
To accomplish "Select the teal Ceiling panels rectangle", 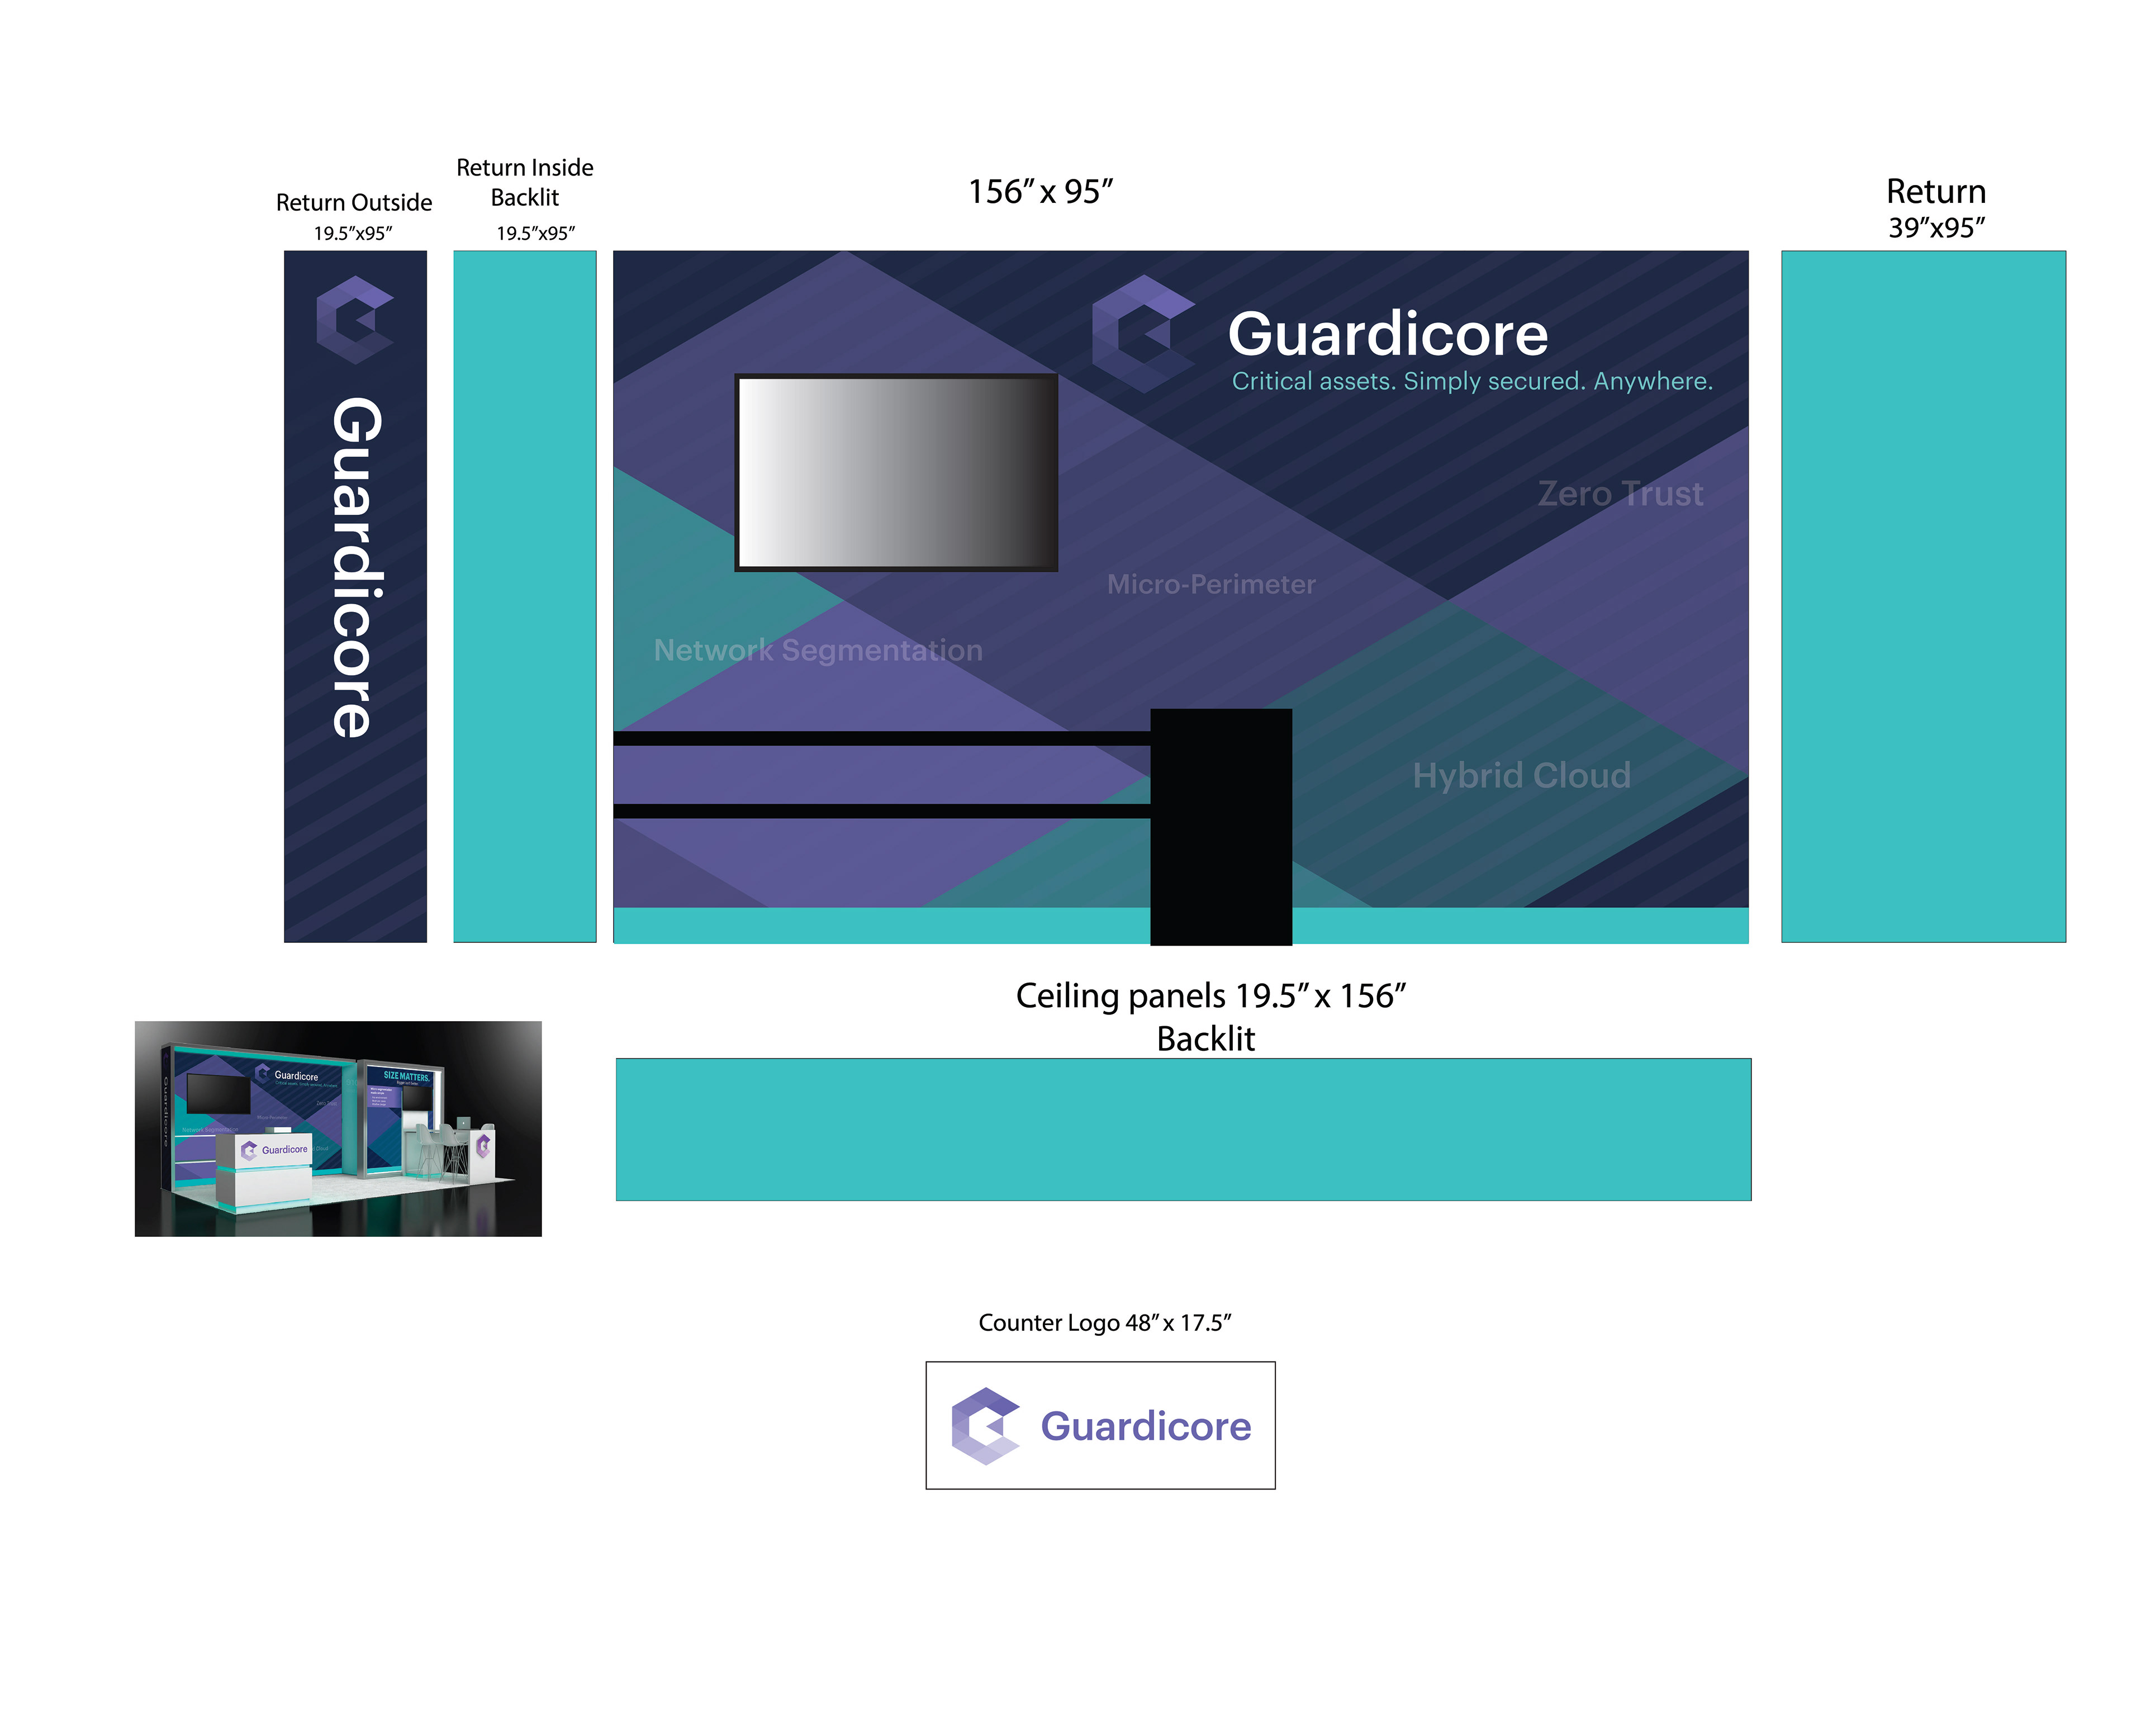I will tap(1183, 1129).
